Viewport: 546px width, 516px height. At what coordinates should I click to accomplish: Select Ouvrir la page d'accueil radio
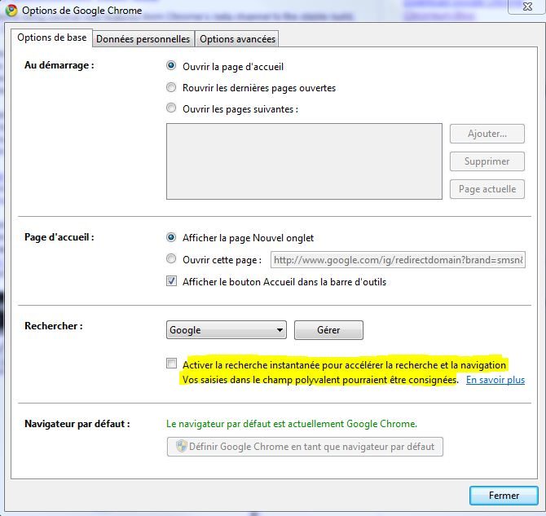[171, 66]
